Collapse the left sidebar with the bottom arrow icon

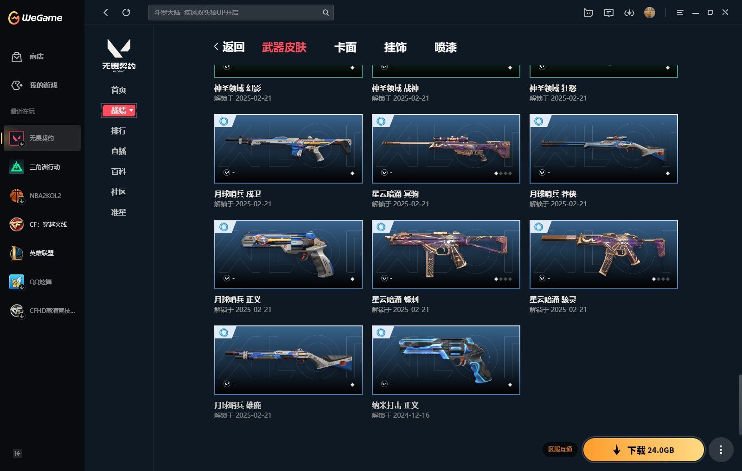click(x=18, y=453)
